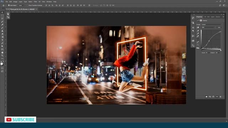Open the Layer menu
228x128 pixels.
21,1
